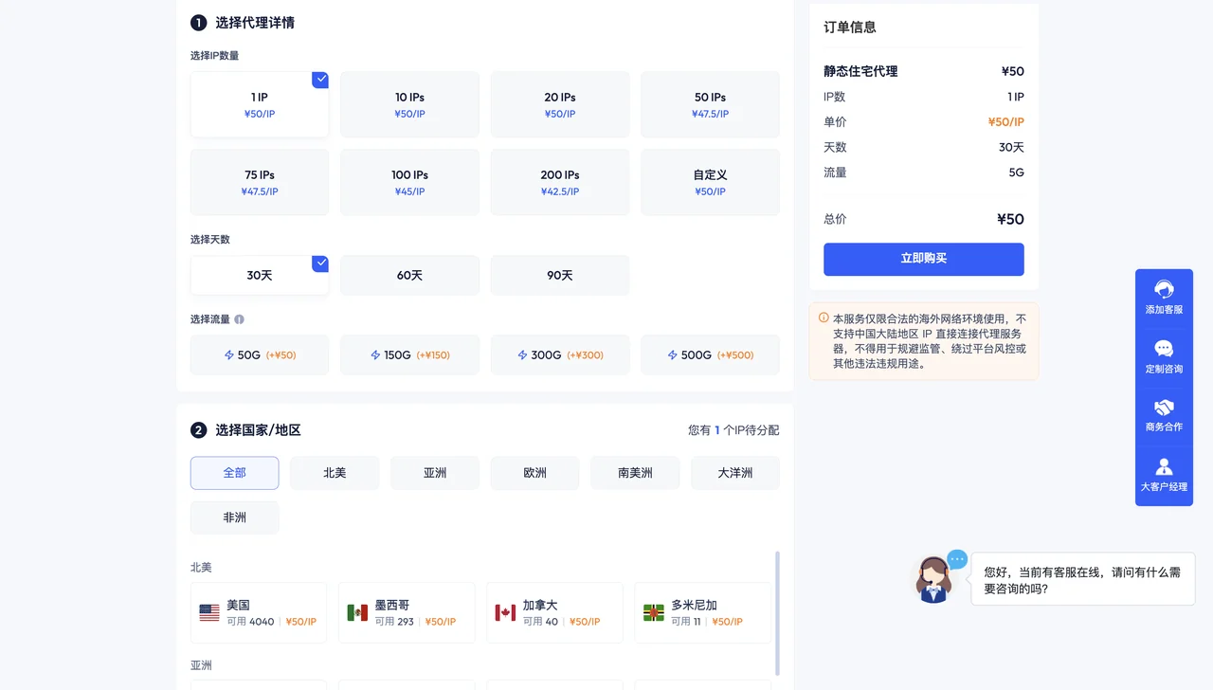Screen dimensions: 1213x690
Task: Switch to the 亚洲 region tab
Action: click(x=435, y=473)
